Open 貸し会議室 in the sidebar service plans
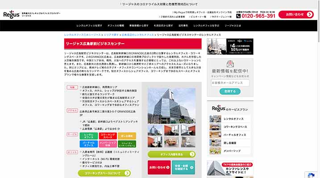The height and width of the screenshot is (178, 320). click(x=230, y=143)
